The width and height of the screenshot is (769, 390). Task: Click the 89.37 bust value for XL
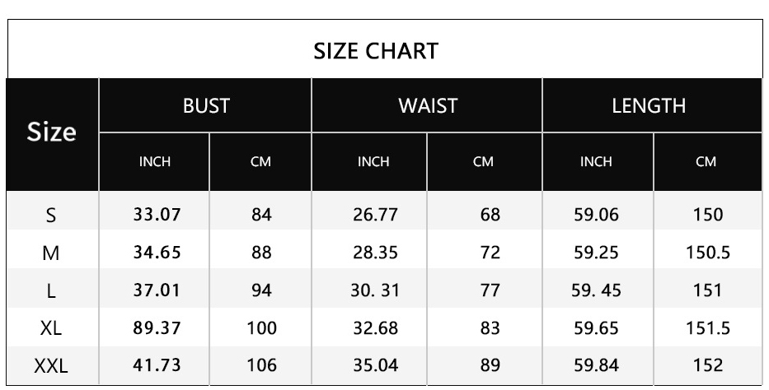157,328
